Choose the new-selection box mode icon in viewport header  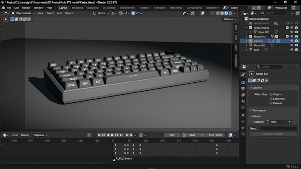point(12,19)
